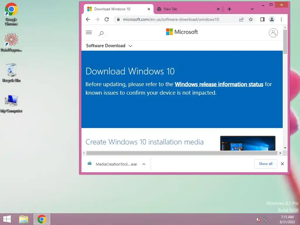This screenshot has height=225, width=300.
Task: Expand the Software Download dropdown
Action: (109, 46)
